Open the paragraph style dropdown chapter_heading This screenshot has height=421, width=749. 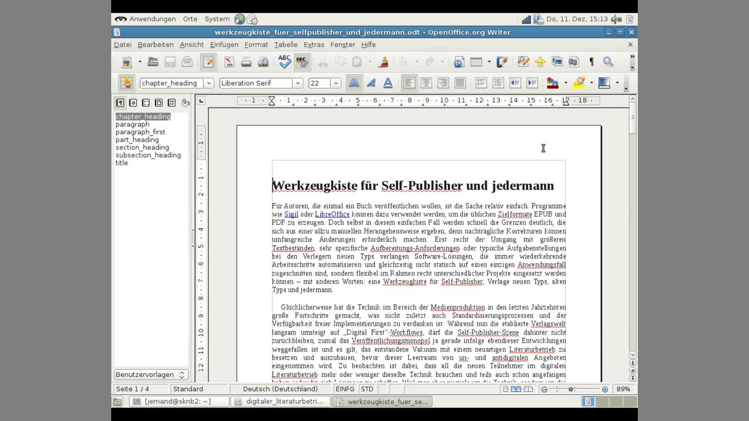coord(208,83)
